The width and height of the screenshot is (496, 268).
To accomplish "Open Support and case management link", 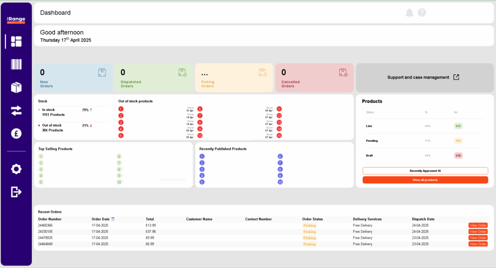I will click(x=424, y=77).
